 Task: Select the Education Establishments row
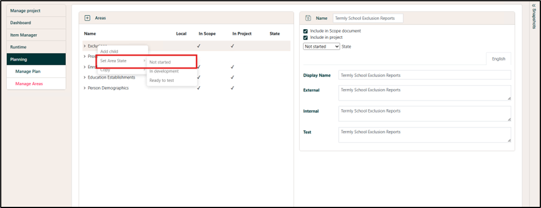186,77
